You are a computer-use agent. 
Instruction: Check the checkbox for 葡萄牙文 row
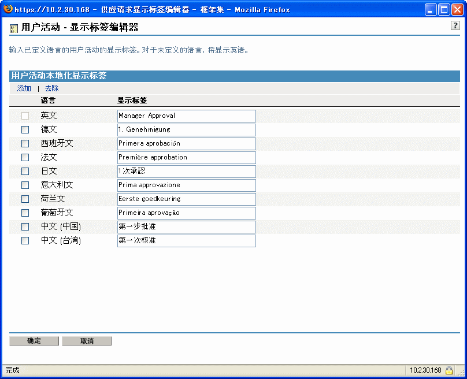tap(24, 213)
